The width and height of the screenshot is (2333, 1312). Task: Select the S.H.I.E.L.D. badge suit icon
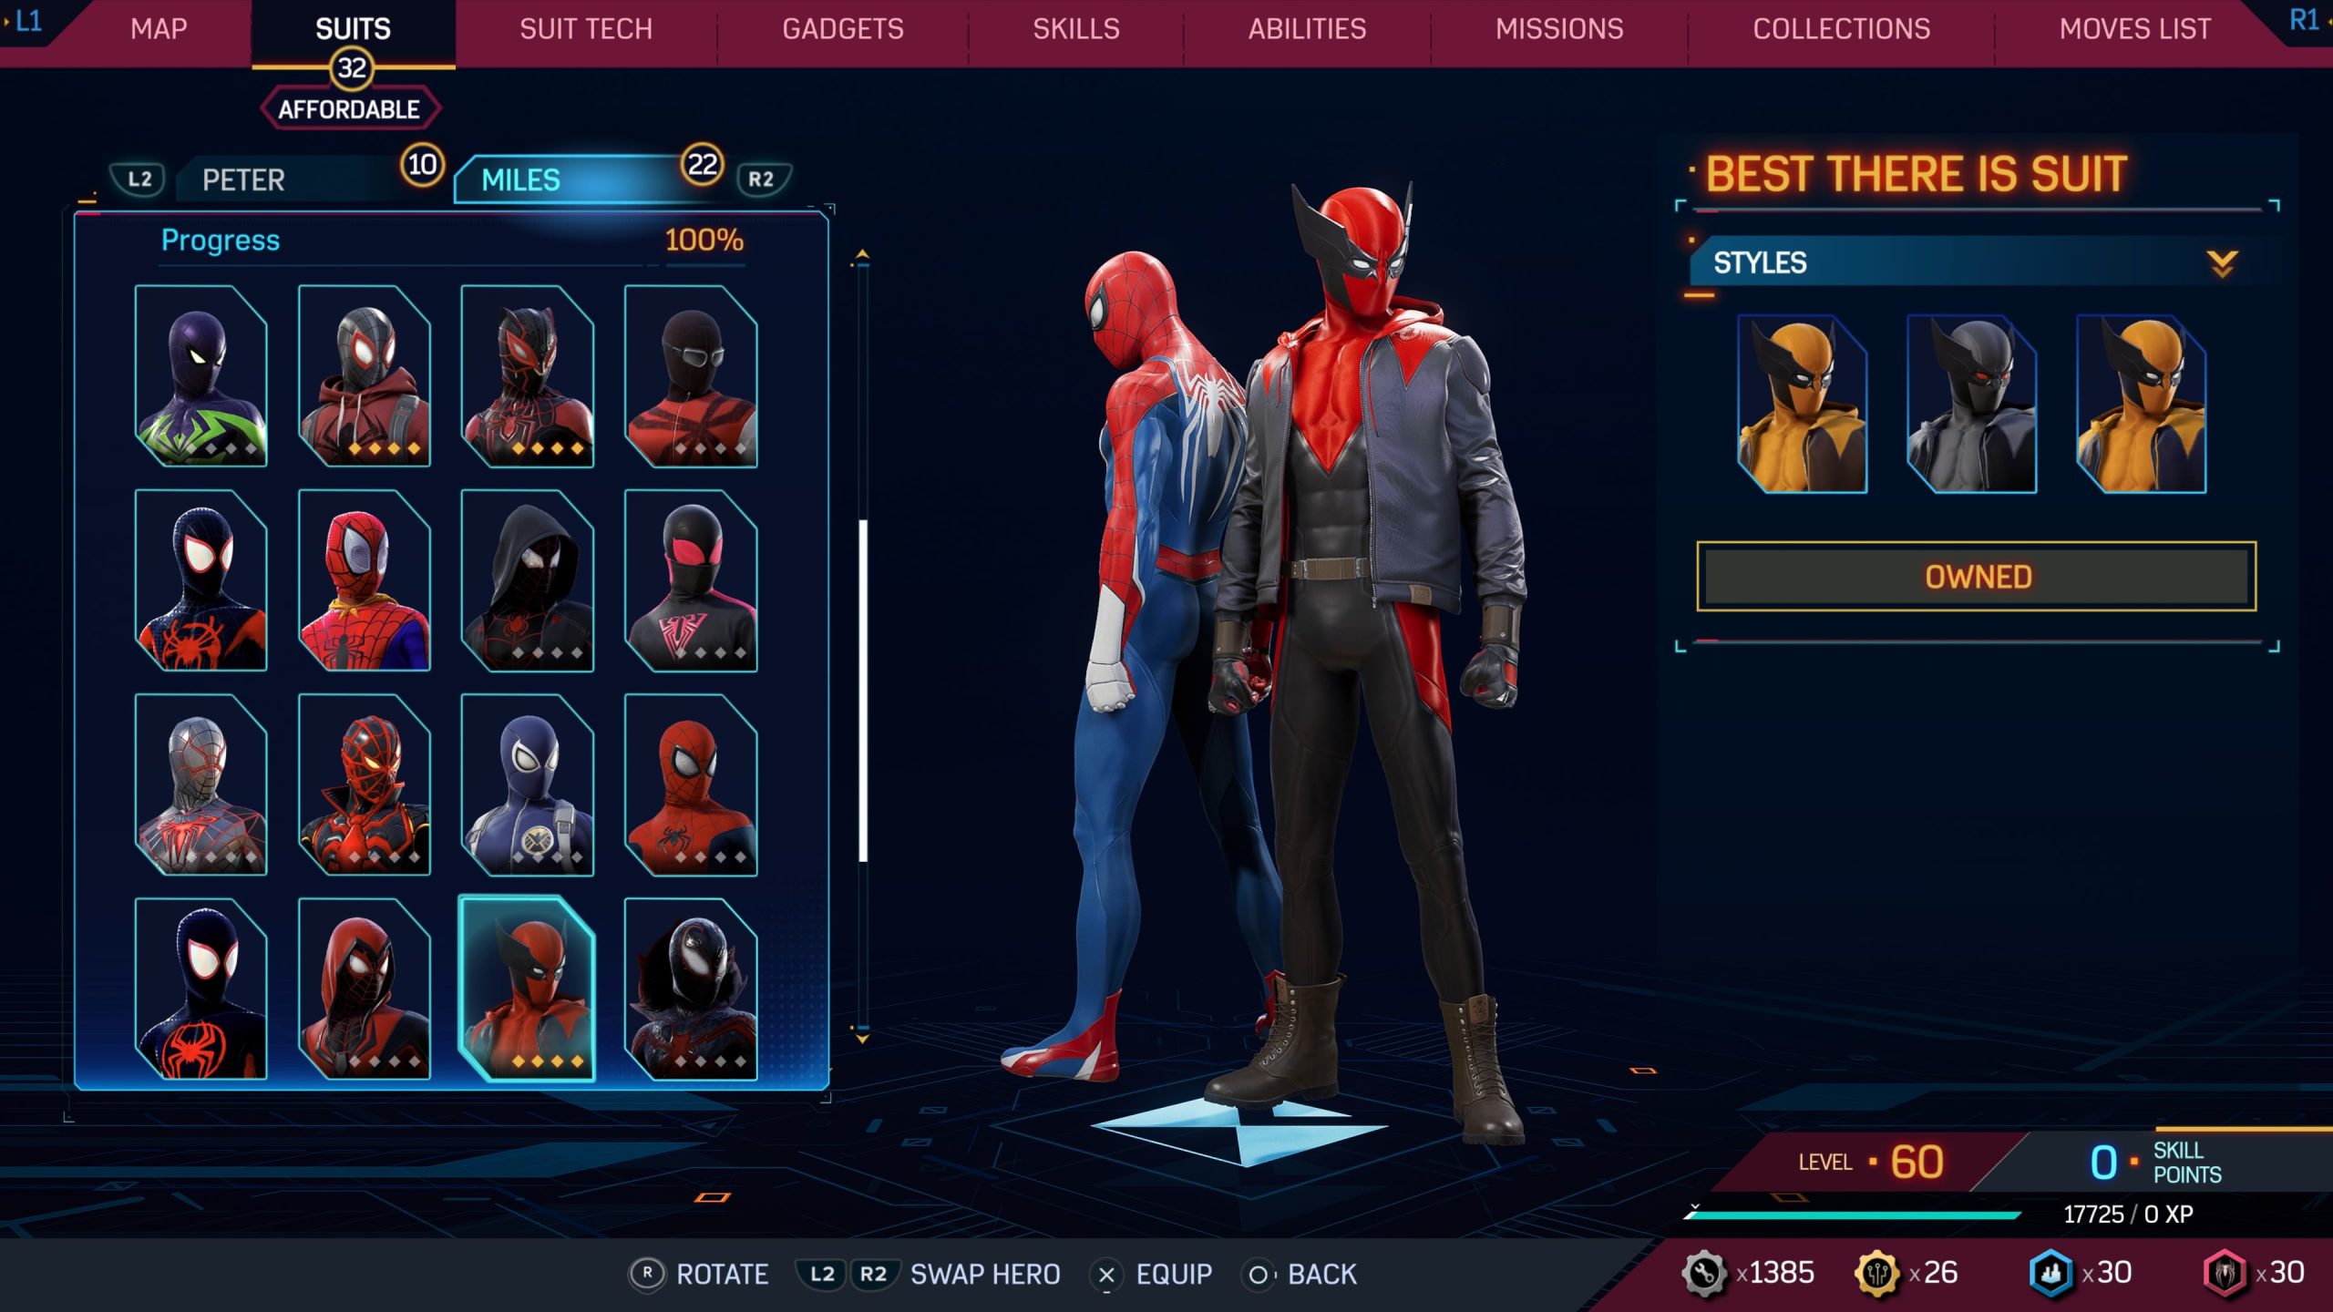tap(527, 784)
